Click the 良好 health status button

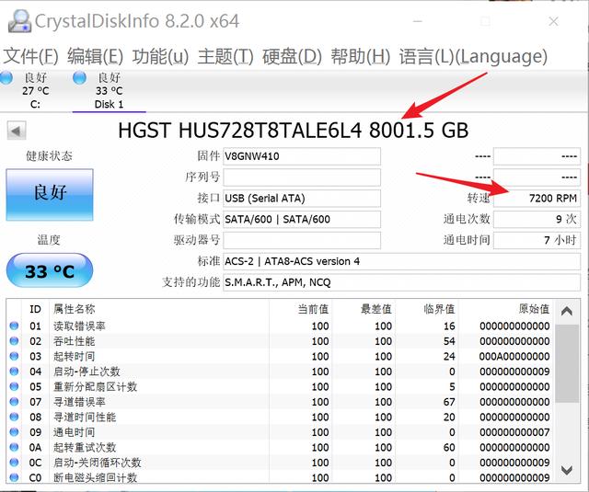tap(50, 194)
